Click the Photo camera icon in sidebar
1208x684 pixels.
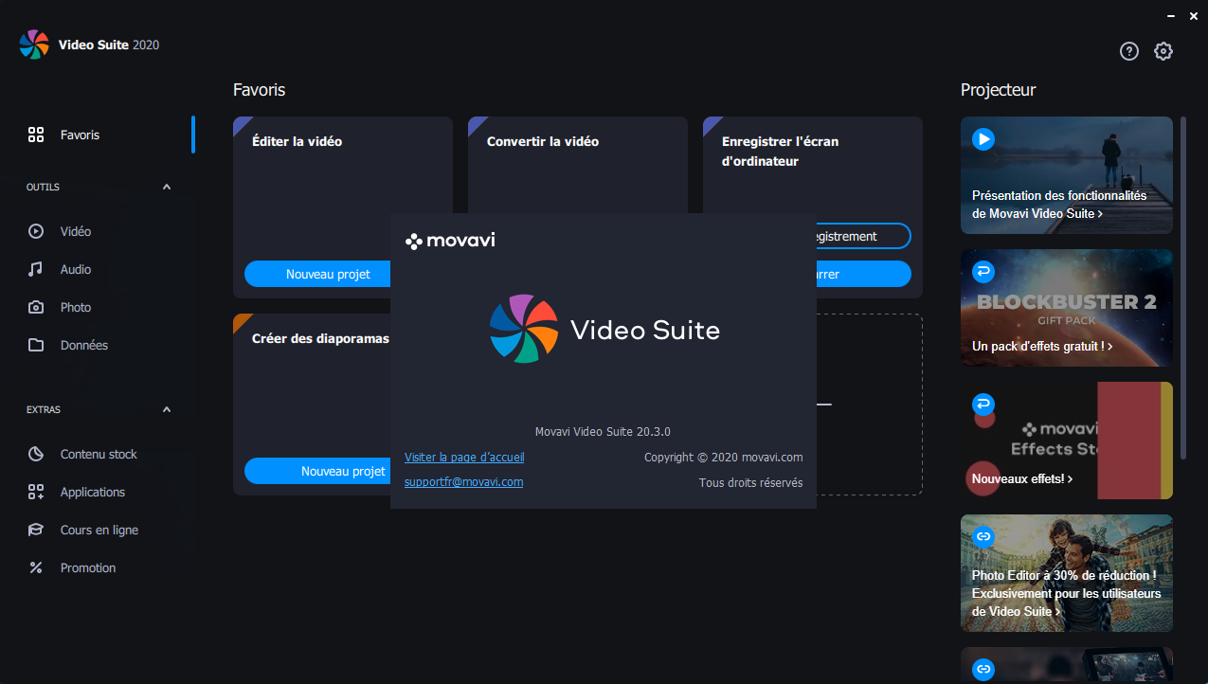point(36,307)
